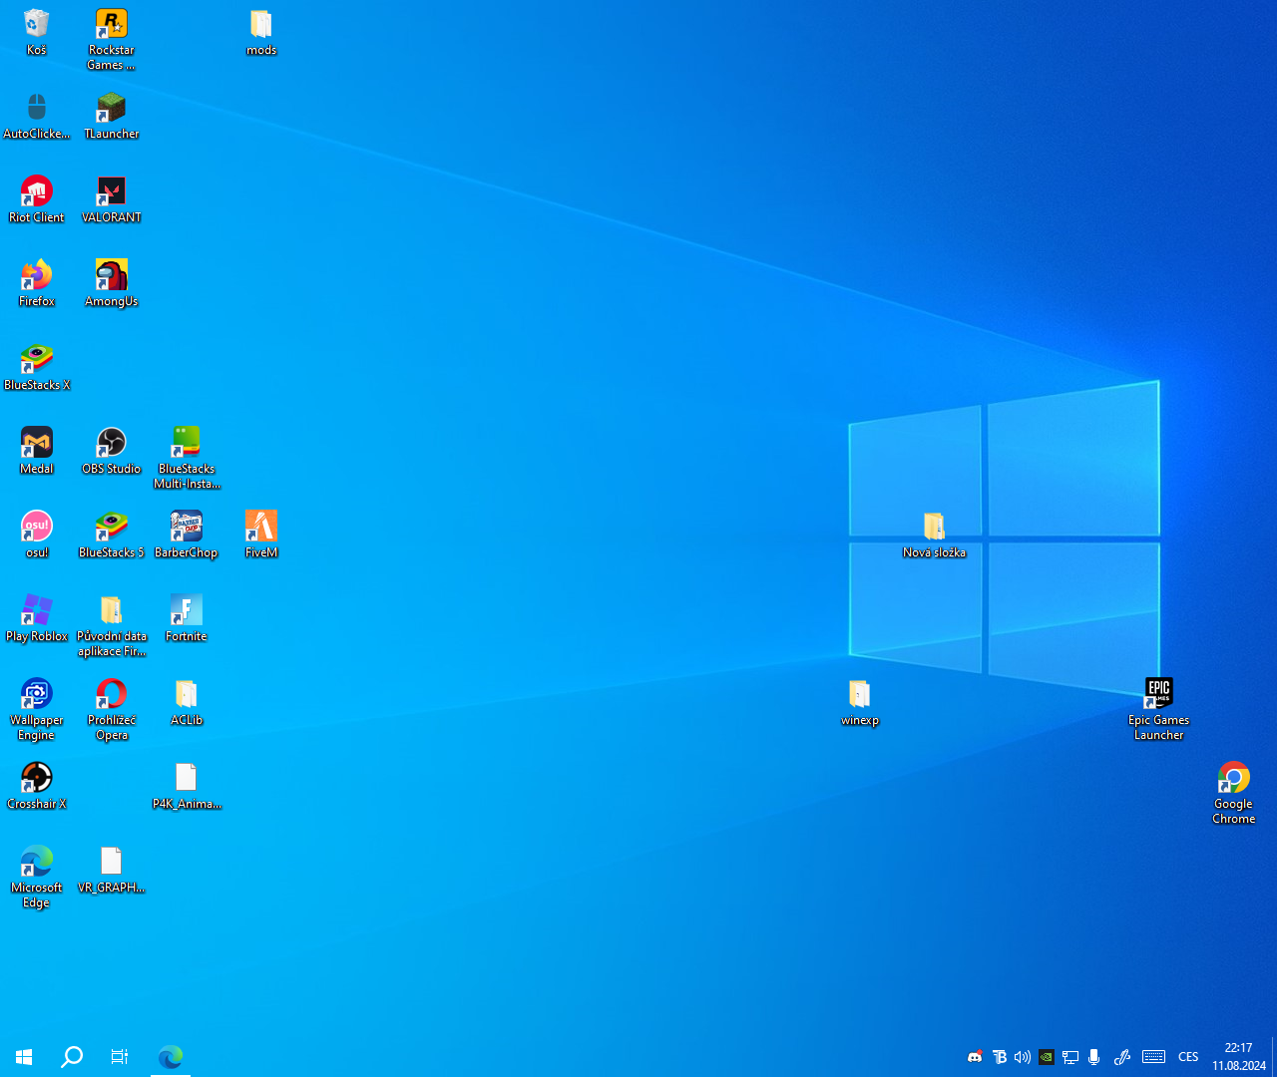Open network status tray icon
Image resolution: width=1277 pixels, height=1077 pixels.
click(x=1070, y=1057)
